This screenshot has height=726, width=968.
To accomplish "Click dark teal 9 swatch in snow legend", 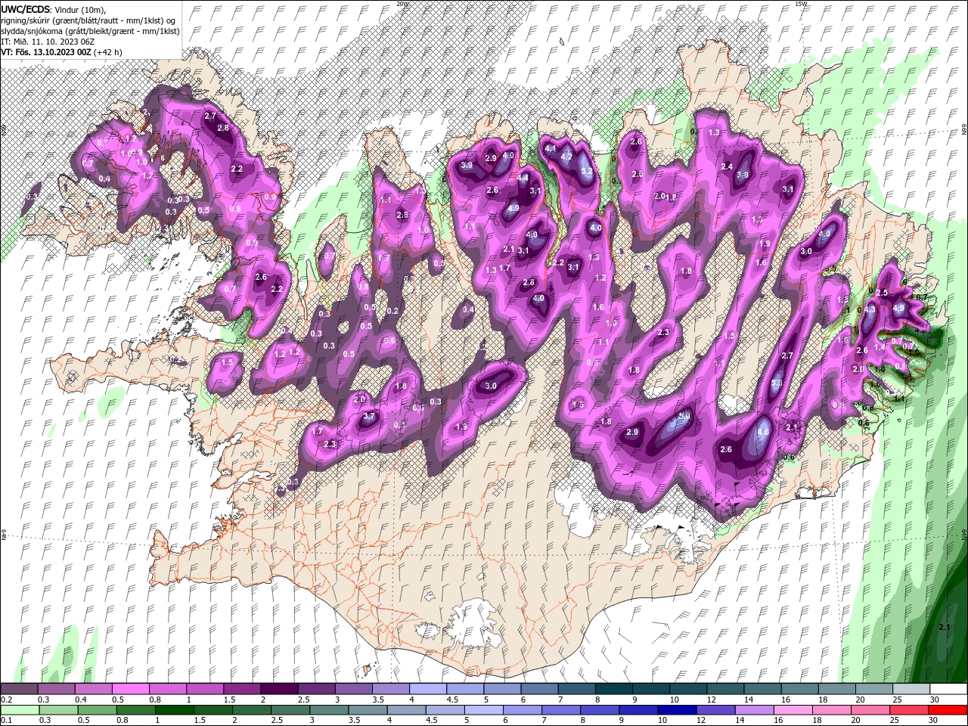I will (651, 689).
